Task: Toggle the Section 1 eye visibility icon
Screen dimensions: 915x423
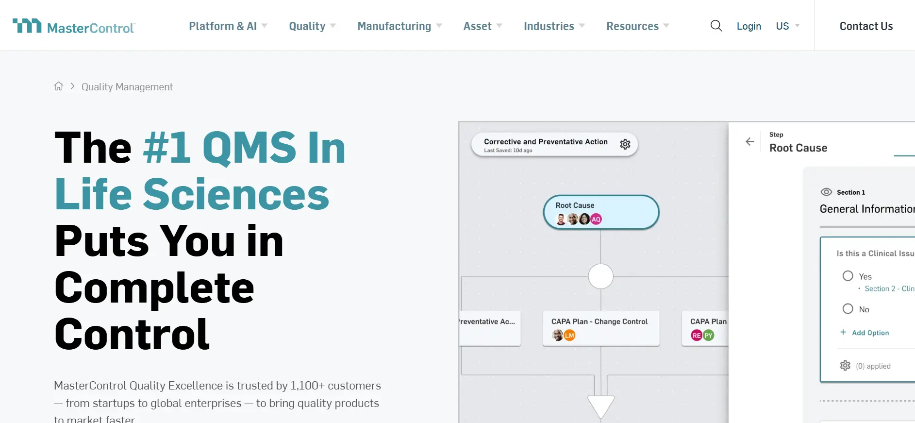Action: (x=826, y=192)
